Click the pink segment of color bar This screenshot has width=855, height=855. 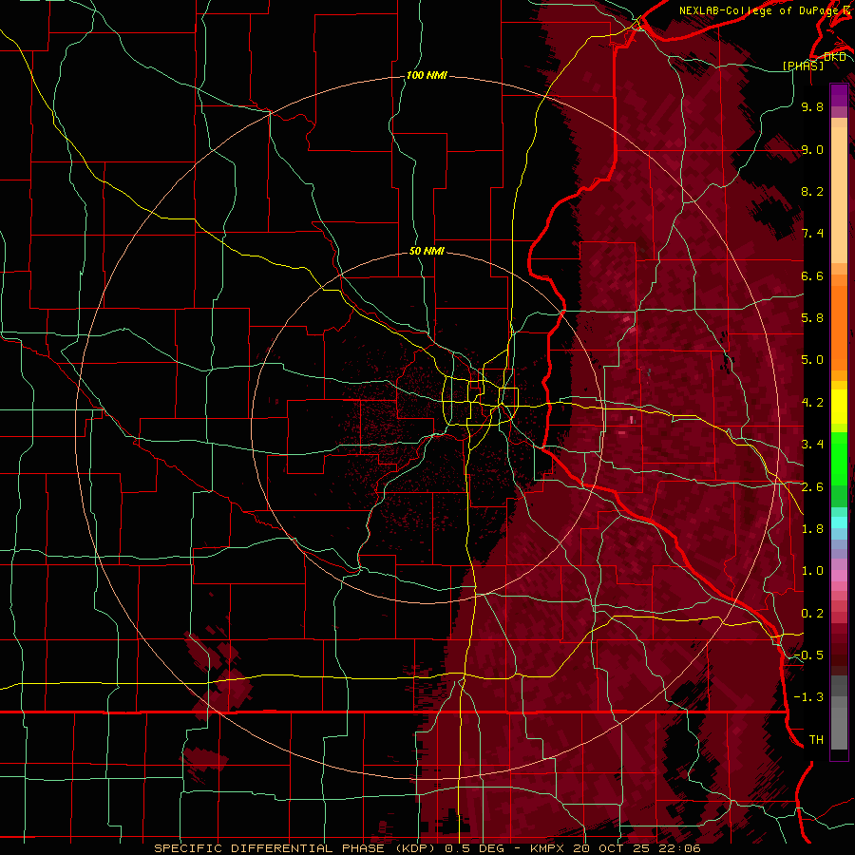coord(839,576)
